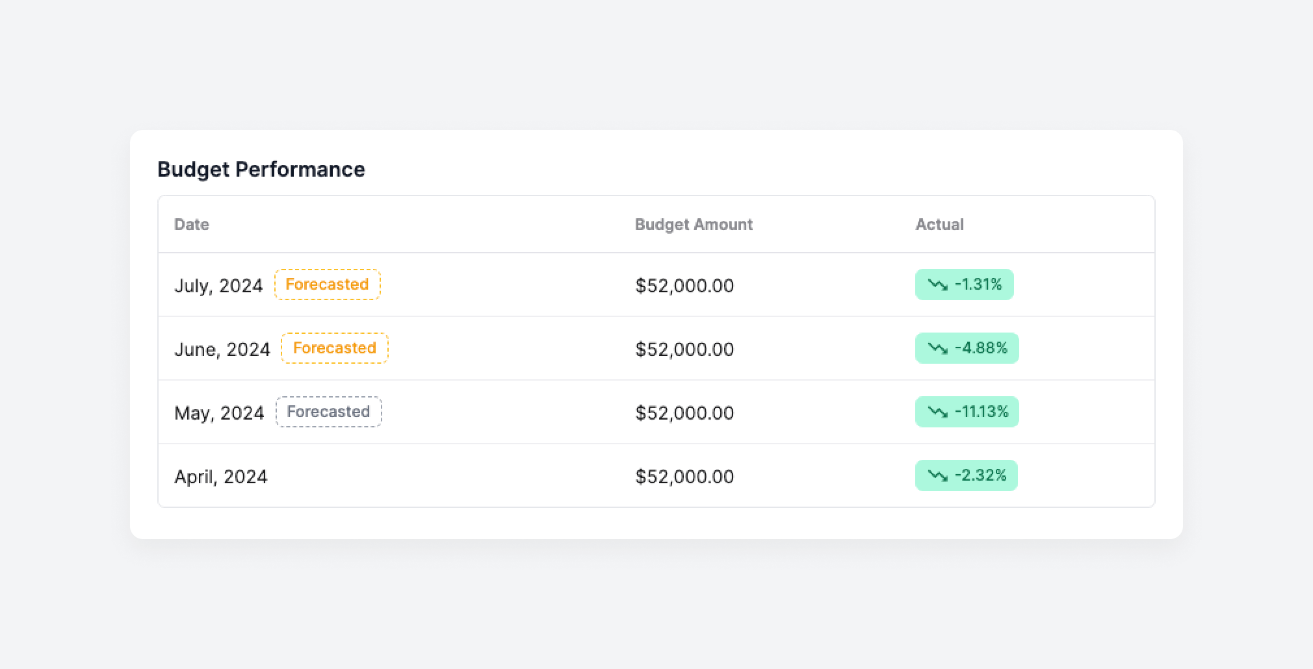Click the downward trend icon for May 2024
This screenshot has height=669, width=1313.
938,411
